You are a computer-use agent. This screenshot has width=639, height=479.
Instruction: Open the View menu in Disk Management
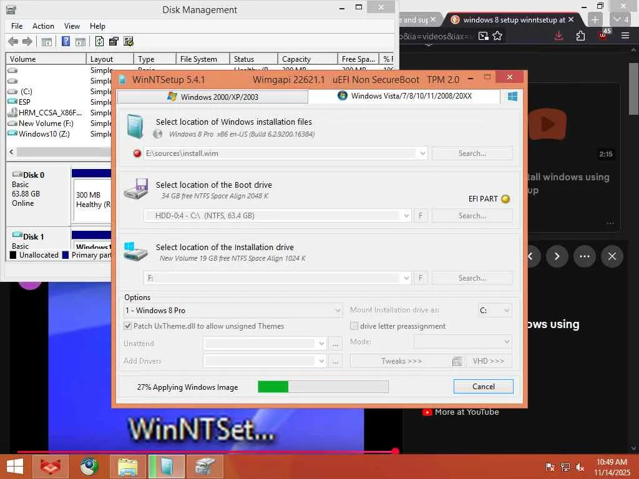(x=72, y=26)
